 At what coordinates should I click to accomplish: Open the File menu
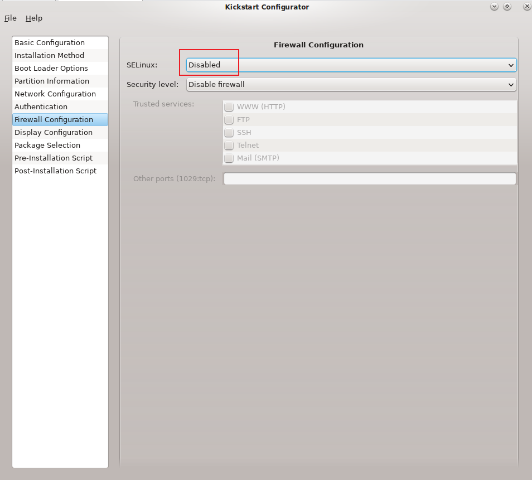10,18
